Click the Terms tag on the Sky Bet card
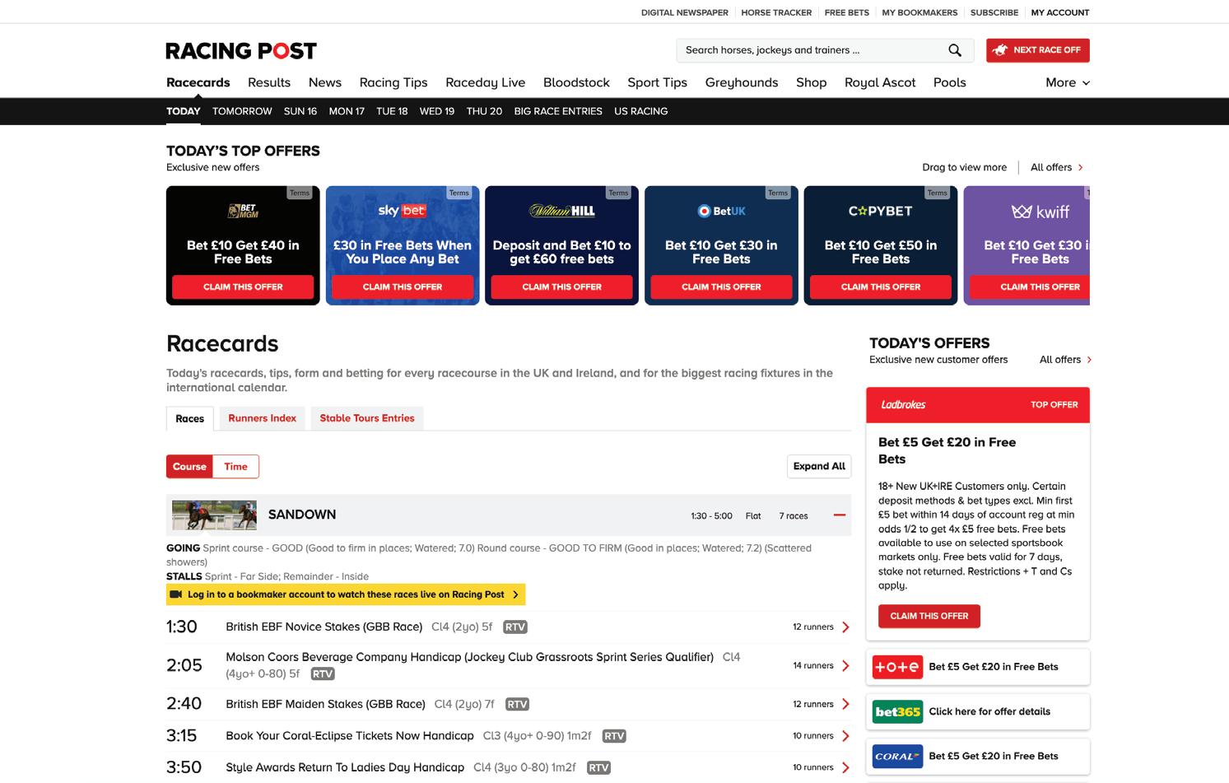 click(459, 193)
